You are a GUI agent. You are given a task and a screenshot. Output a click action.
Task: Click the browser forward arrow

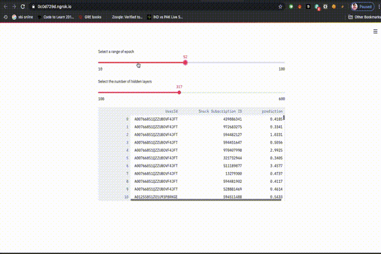pyautogui.click(x=15, y=6)
